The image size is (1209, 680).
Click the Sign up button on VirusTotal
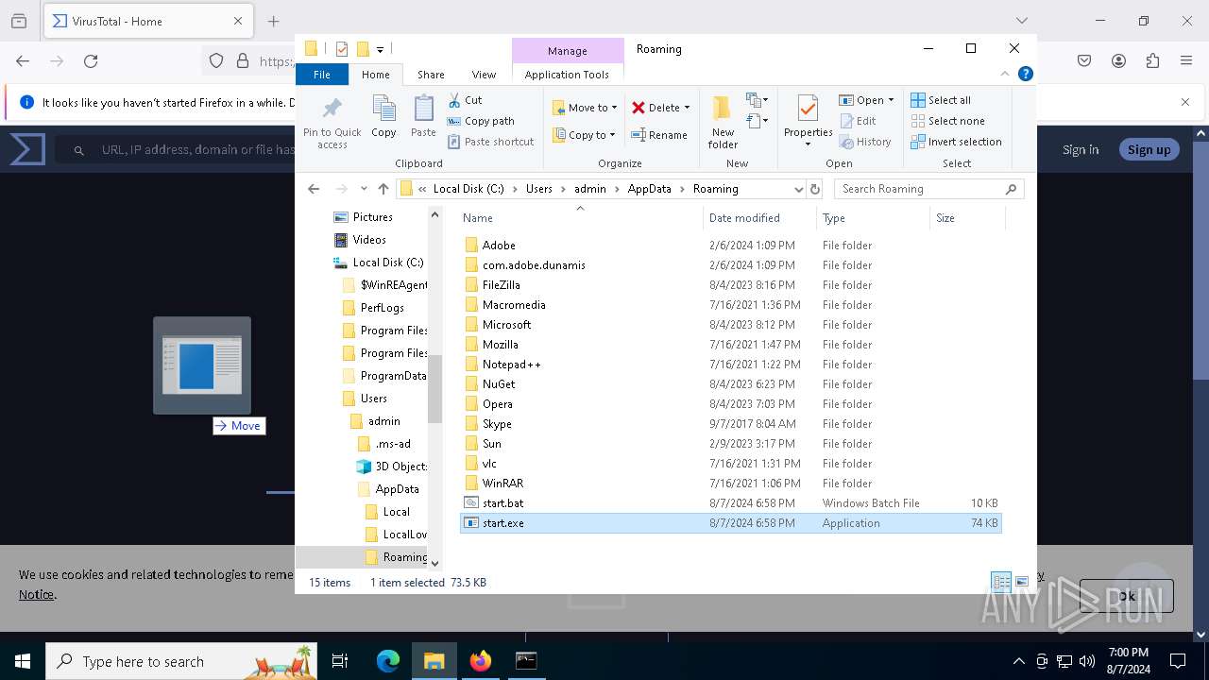(x=1149, y=149)
